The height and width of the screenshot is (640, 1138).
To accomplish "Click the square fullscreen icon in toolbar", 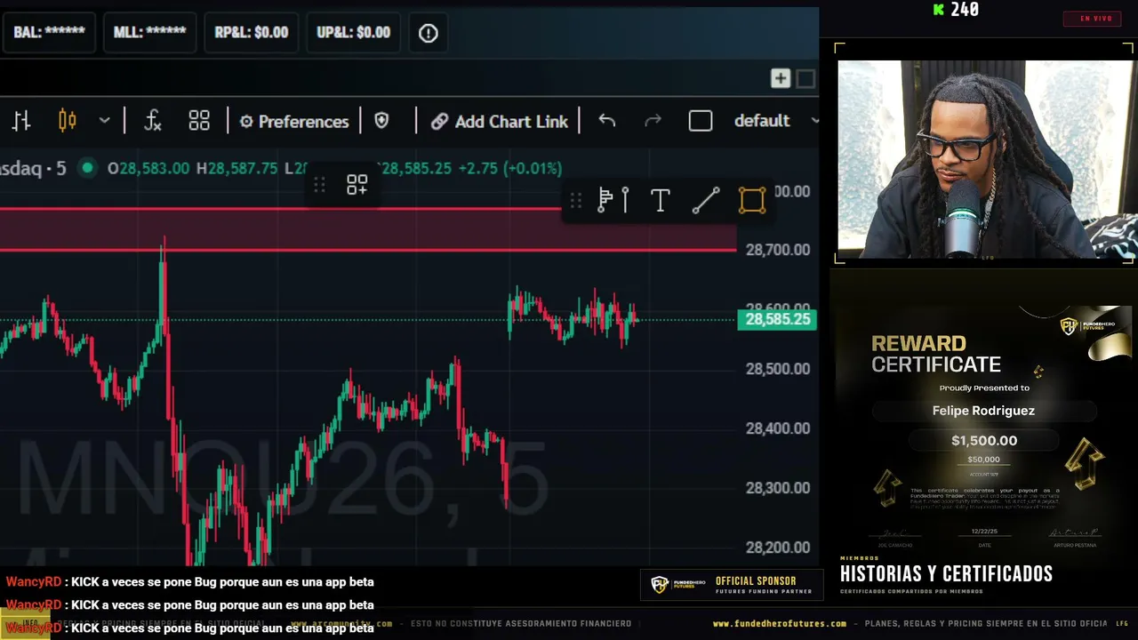I will pyautogui.click(x=701, y=121).
